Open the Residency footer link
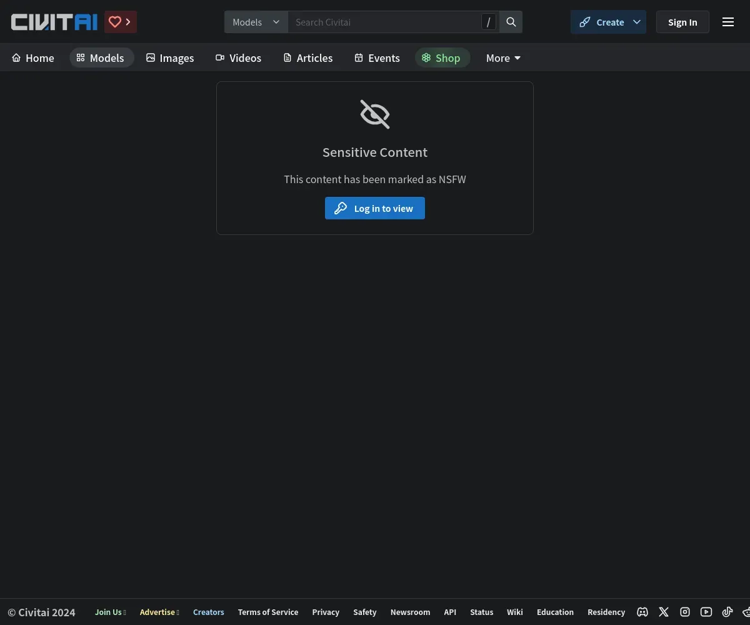750x625 pixels. click(x=606, y=612)
